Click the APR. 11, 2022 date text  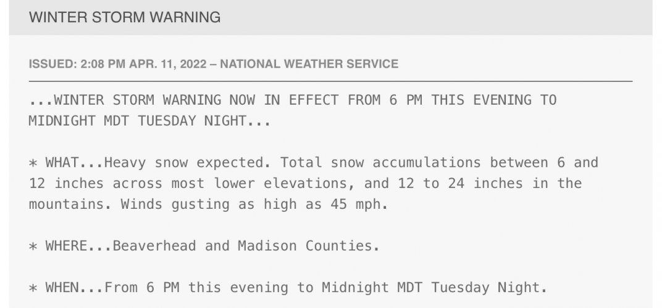click(168, 64)
